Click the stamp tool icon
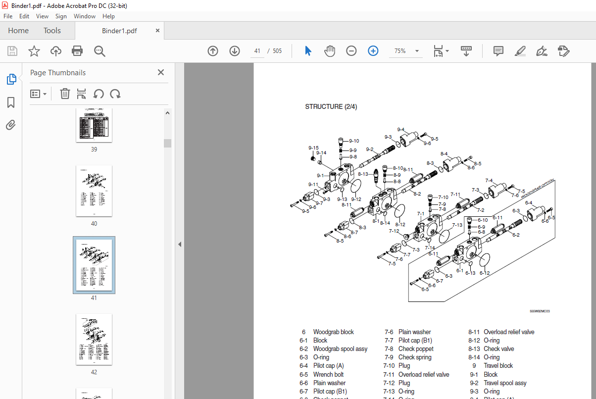Viewport: 596px width, 399px height. click(564, 51)
